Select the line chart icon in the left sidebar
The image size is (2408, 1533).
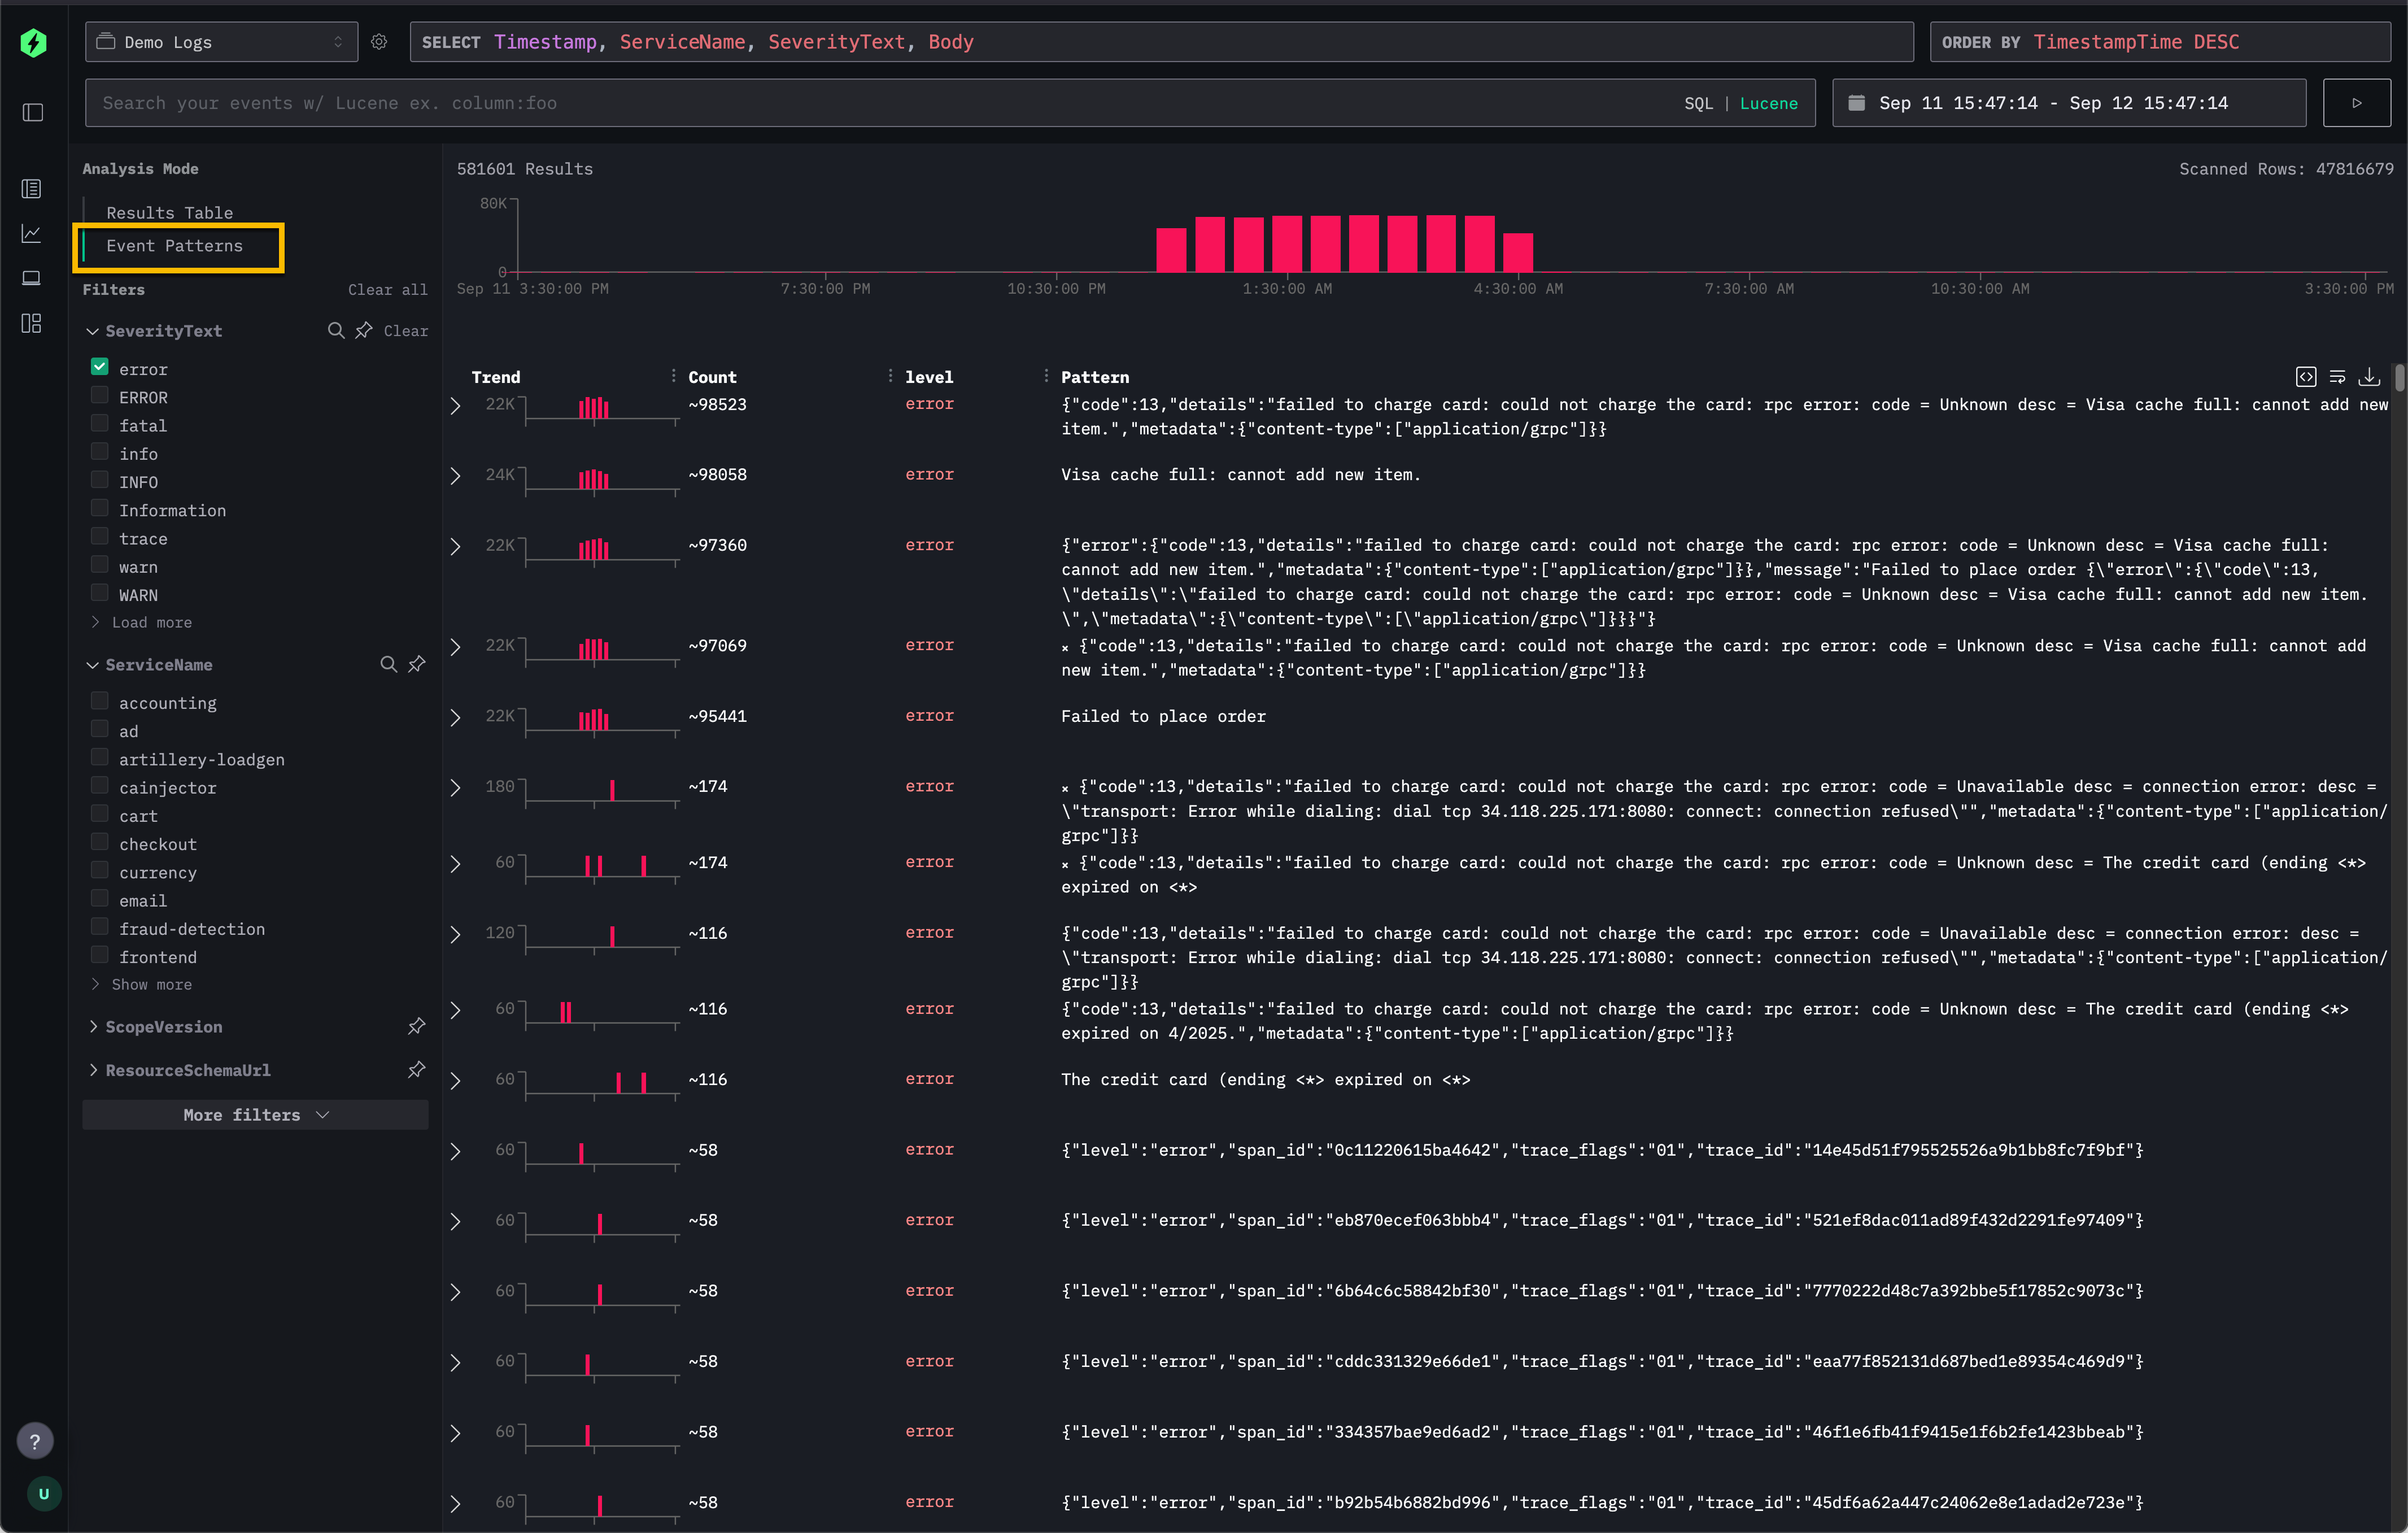coord(32,233)
